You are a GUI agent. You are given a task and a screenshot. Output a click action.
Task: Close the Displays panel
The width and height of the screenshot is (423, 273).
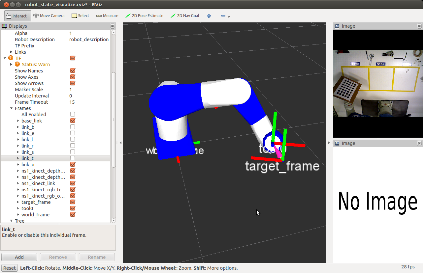pyautogui.click(x=113, y=26)
